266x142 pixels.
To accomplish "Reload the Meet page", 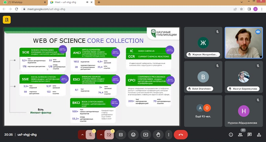I will click(x=16, y=9).
